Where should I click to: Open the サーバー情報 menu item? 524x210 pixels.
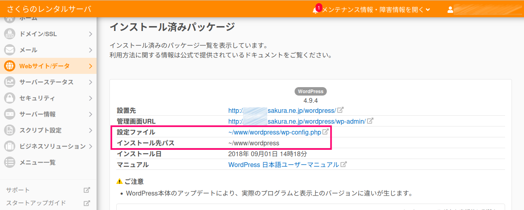(48, 114)
